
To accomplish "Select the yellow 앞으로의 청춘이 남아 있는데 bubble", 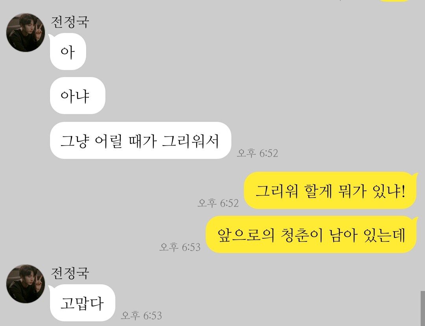I will click(x=312, y=234).
